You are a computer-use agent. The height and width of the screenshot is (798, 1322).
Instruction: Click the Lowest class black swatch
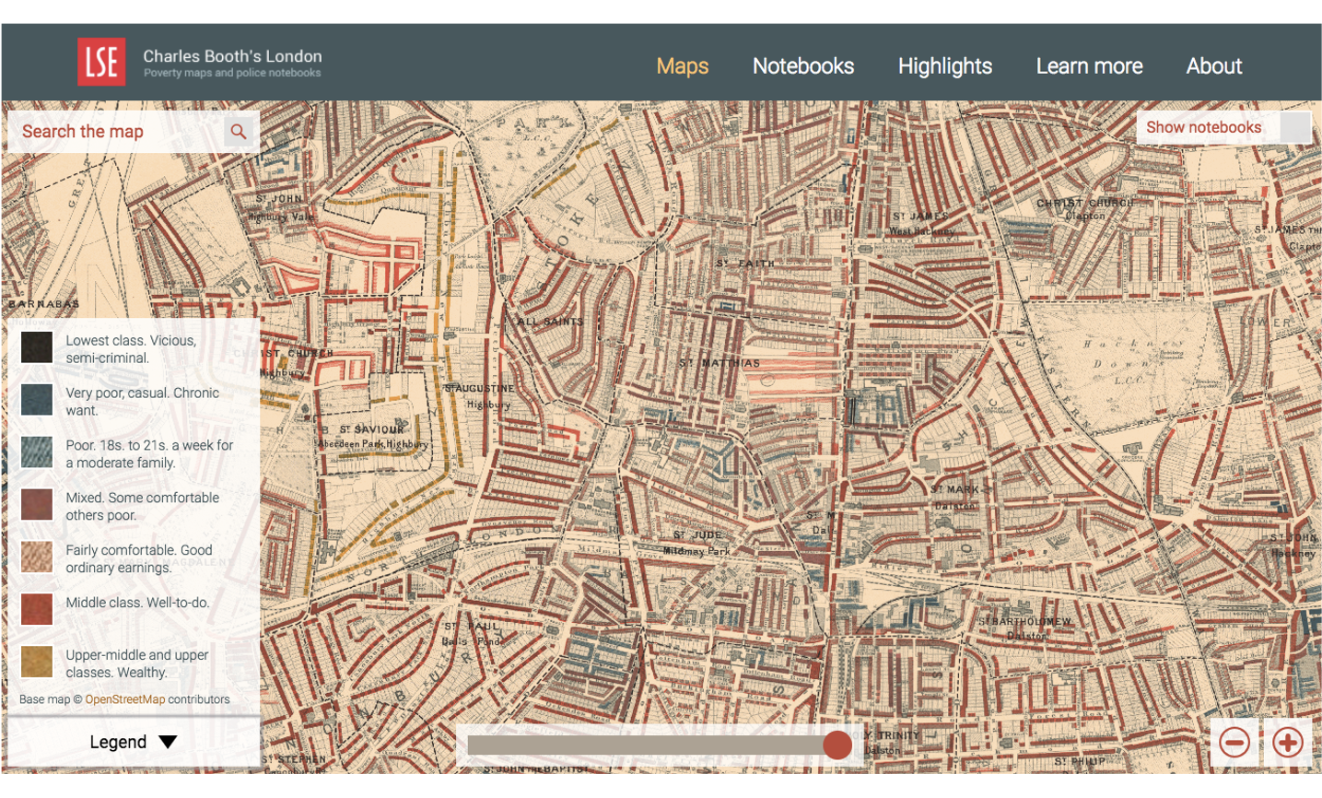[37, 347]
